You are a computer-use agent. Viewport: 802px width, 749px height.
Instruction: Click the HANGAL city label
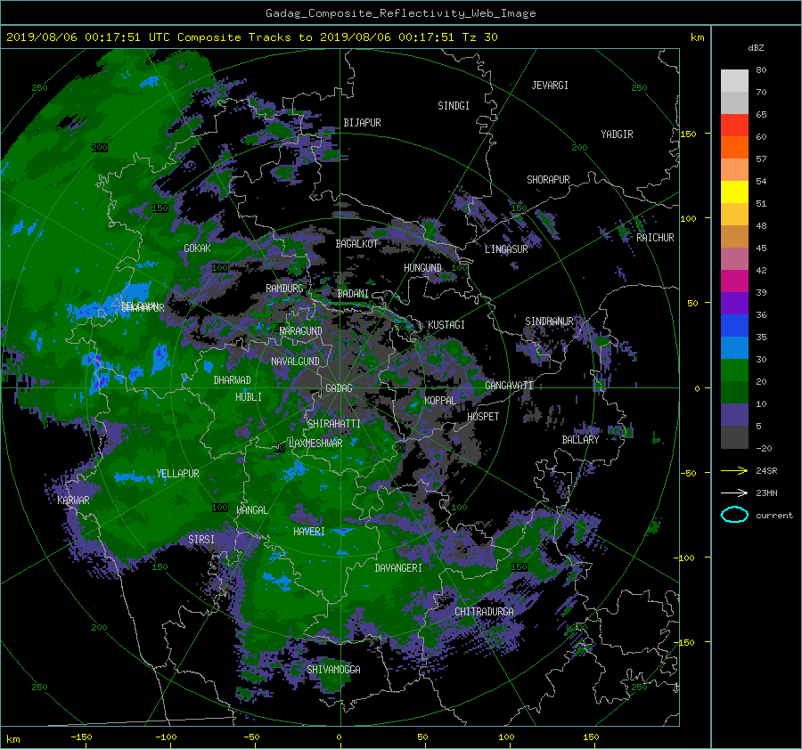coord(252,509)
